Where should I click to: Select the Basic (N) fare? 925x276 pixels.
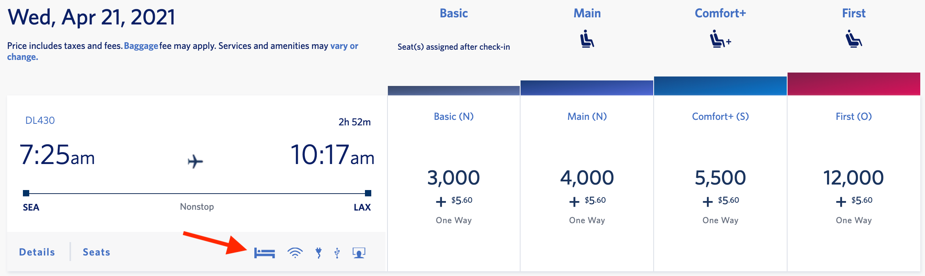(453, 177)
